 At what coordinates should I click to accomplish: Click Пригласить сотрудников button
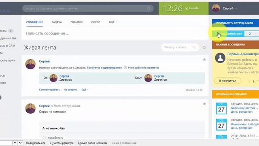pyautogui.click(x=236, y=23)
